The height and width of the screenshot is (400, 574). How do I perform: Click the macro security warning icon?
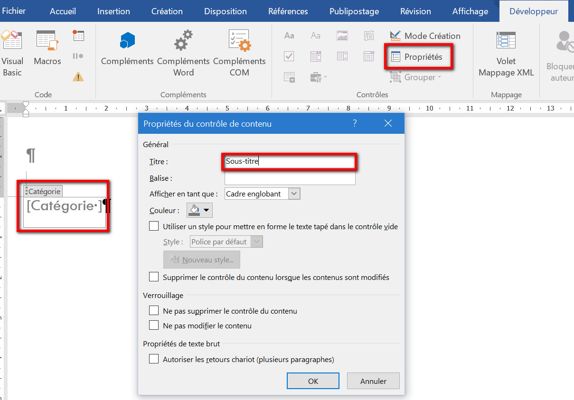[78, 76]
